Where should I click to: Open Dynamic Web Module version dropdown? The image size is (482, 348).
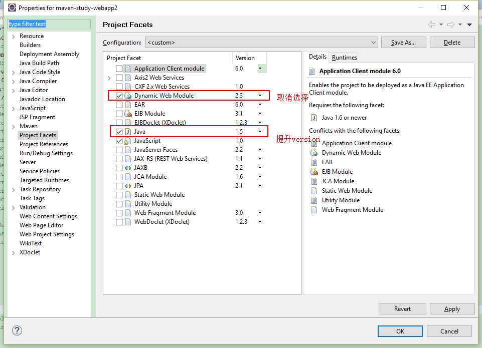click(260, 96)
